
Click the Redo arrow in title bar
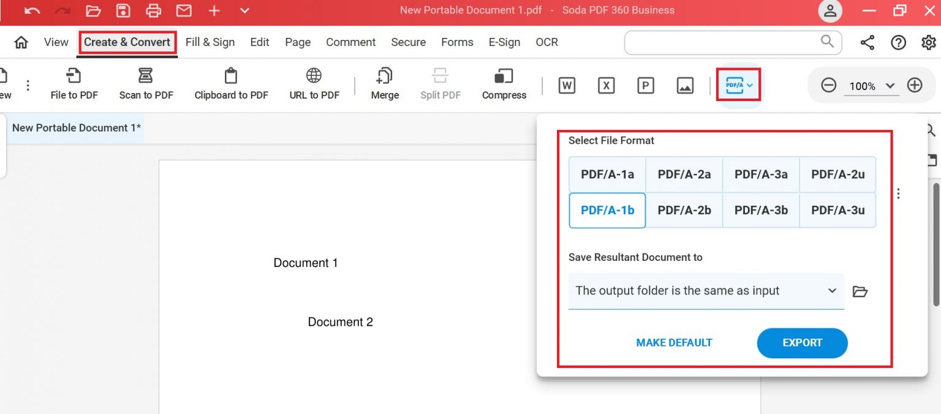[62, 10]
